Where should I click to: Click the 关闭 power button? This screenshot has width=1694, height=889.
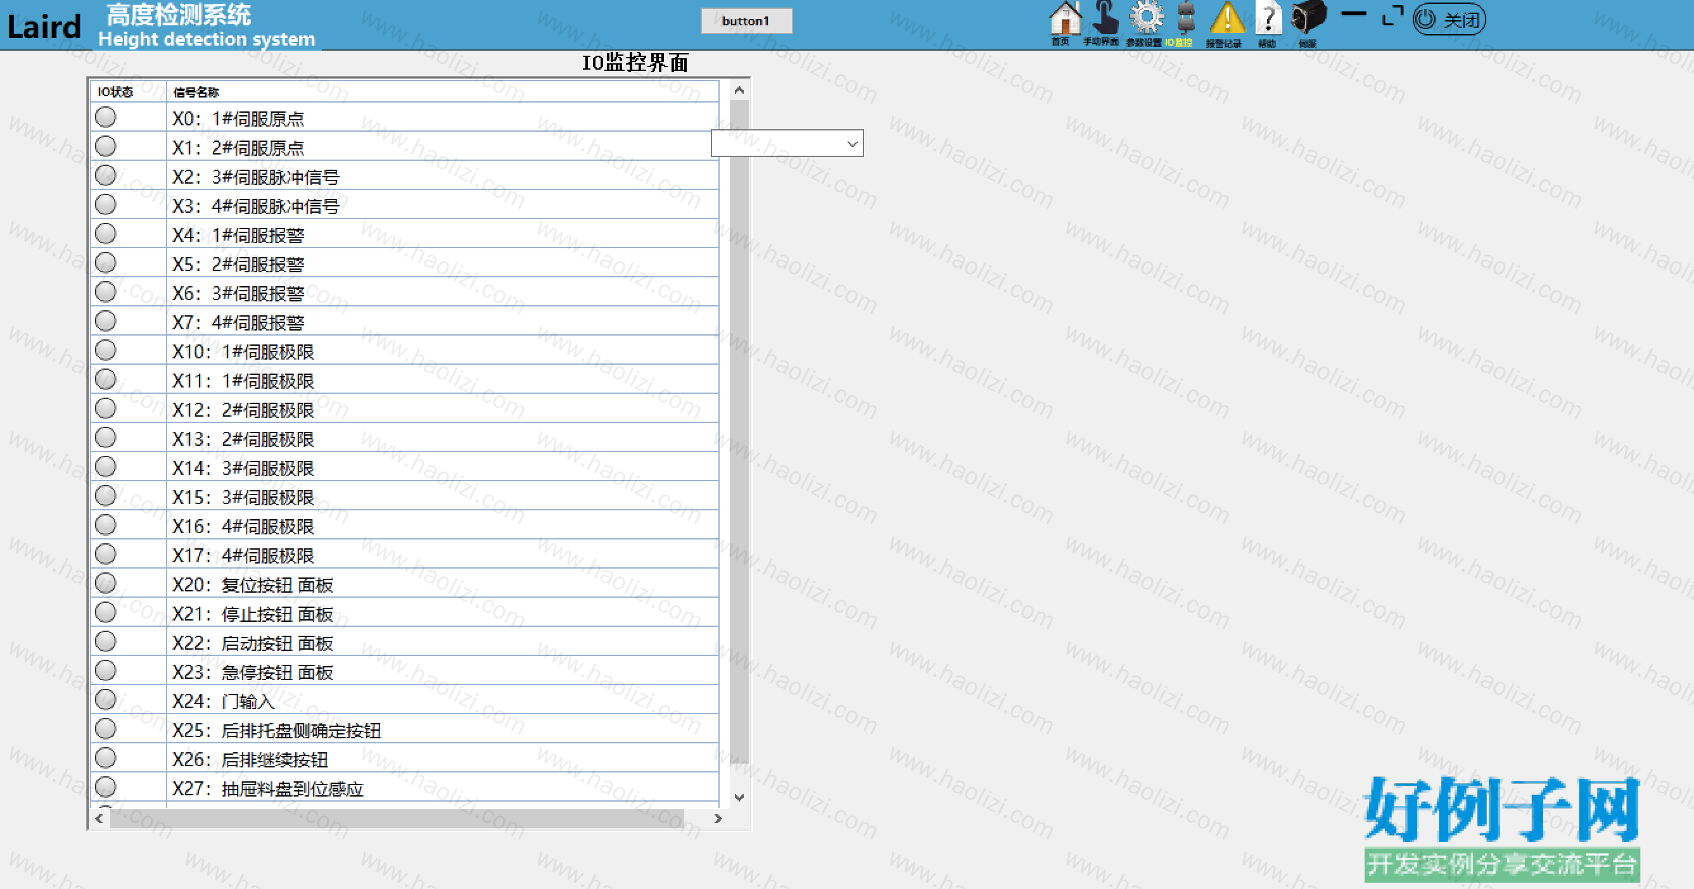1449,20
